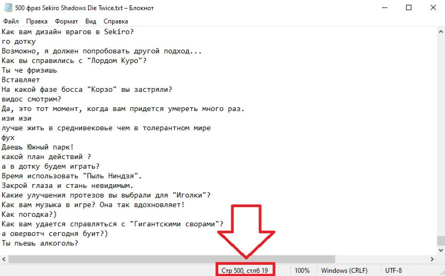The height and width of the screenshot is (276, 445).
Task: Click the last line 'Ты пьешь алкоголь?'
Action: point(39,243)
